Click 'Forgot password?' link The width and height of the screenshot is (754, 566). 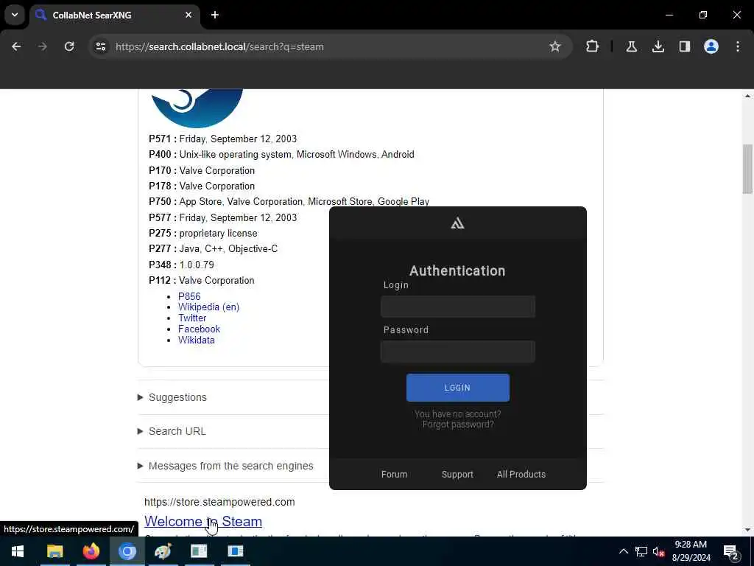click(x=458, y=424)
